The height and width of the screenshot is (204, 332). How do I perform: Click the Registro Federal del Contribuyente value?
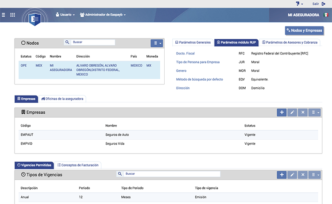click(279, 54)
